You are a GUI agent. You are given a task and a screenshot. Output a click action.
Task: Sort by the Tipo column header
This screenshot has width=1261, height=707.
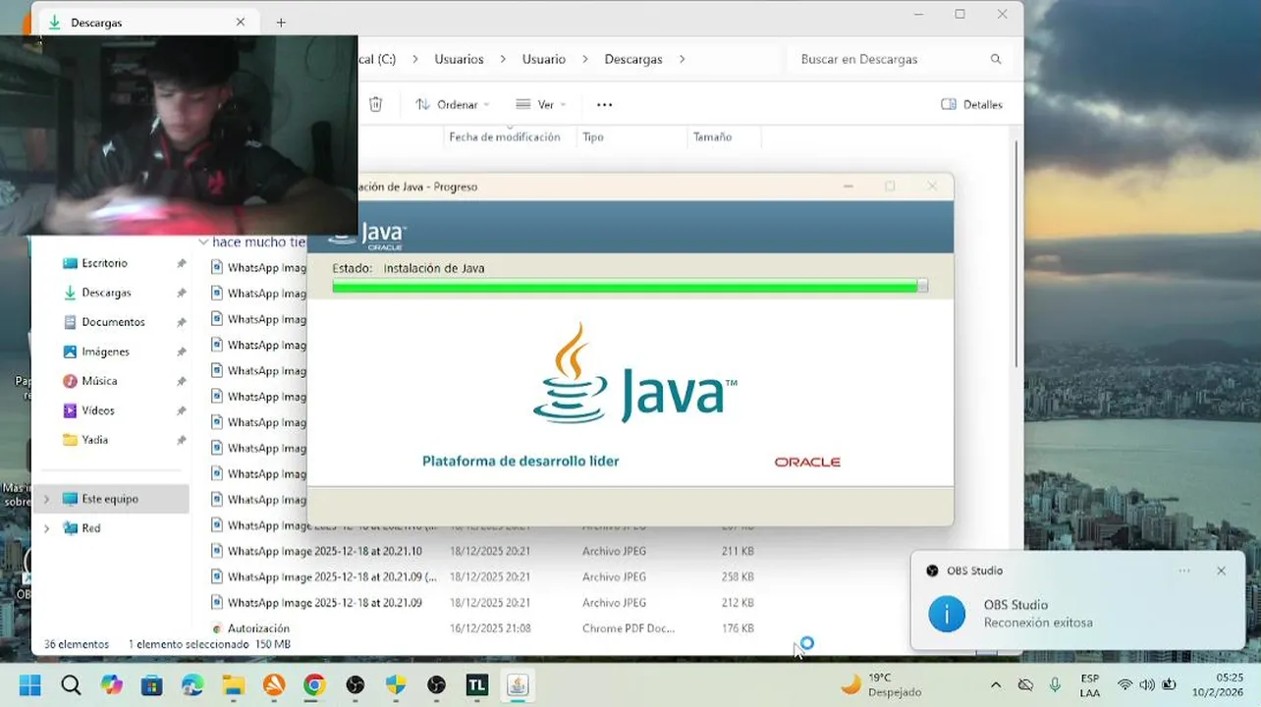[631, 136]
